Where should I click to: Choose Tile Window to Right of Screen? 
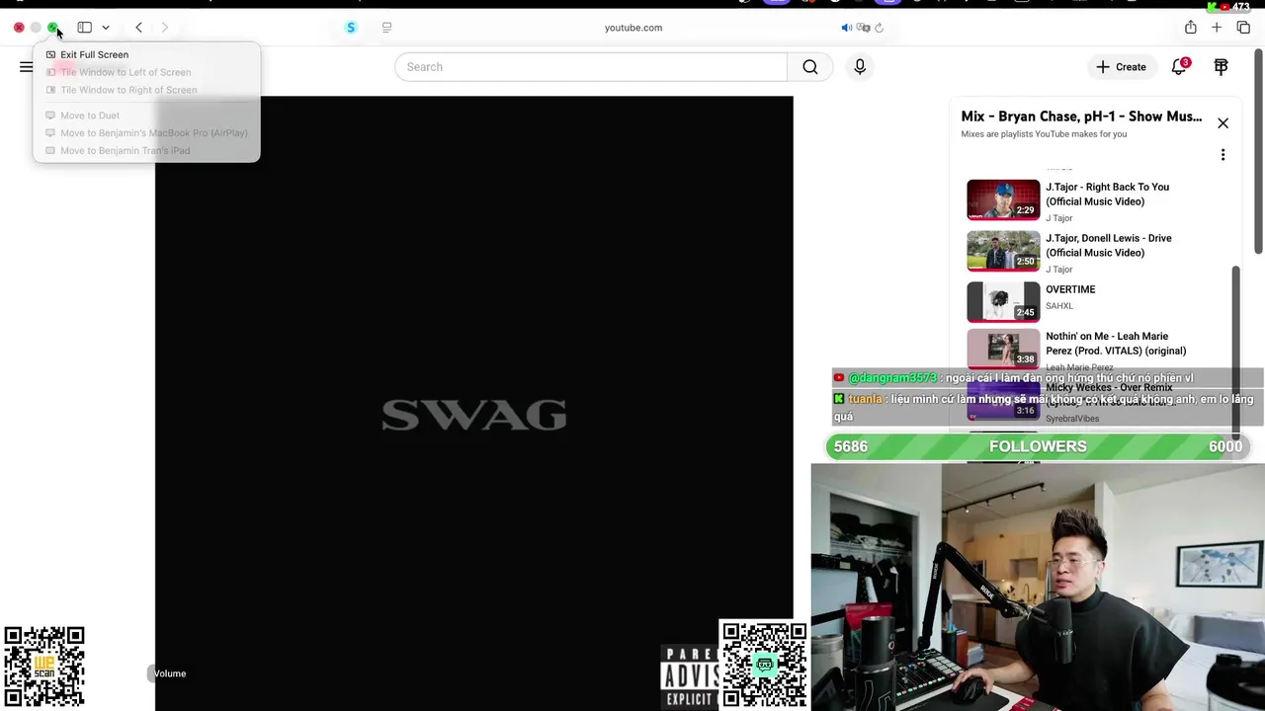tap(128, 90)
